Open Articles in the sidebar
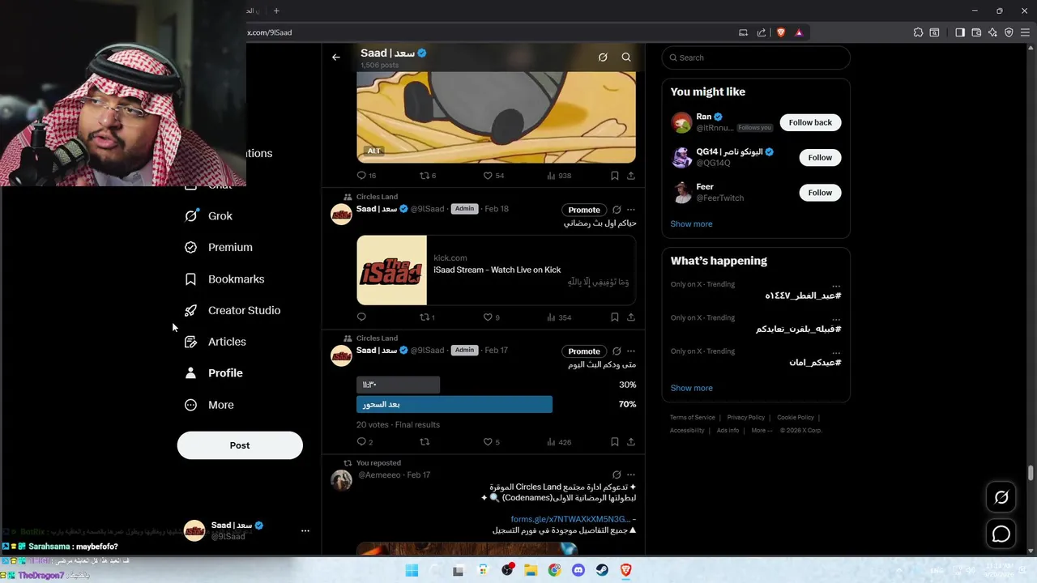Image resolution: width=1037 pixels, height=583 pixels. click(216, 342)
